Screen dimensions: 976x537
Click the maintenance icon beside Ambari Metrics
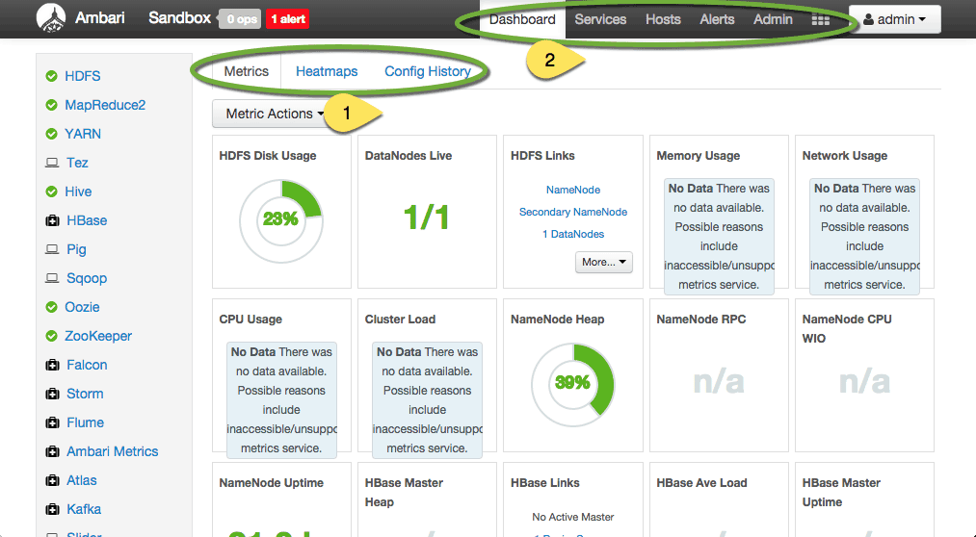(52, 451)
